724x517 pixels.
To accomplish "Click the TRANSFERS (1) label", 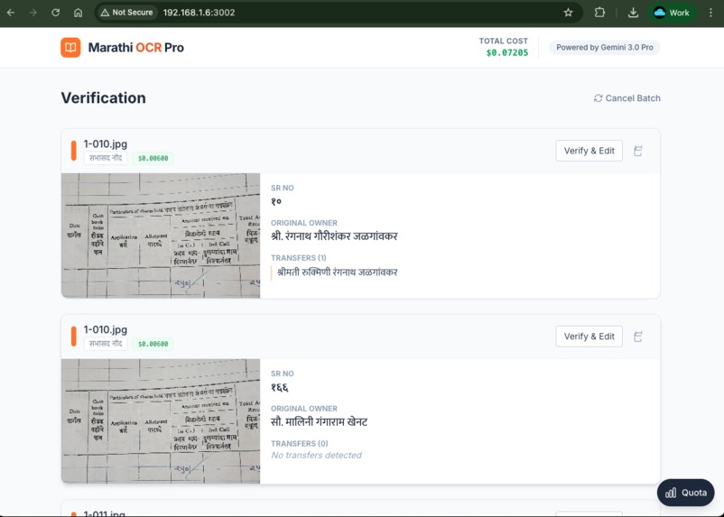I will pyautogui.click(x=298, y=257).
